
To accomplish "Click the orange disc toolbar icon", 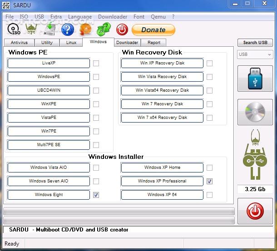I will coord(86,29).
